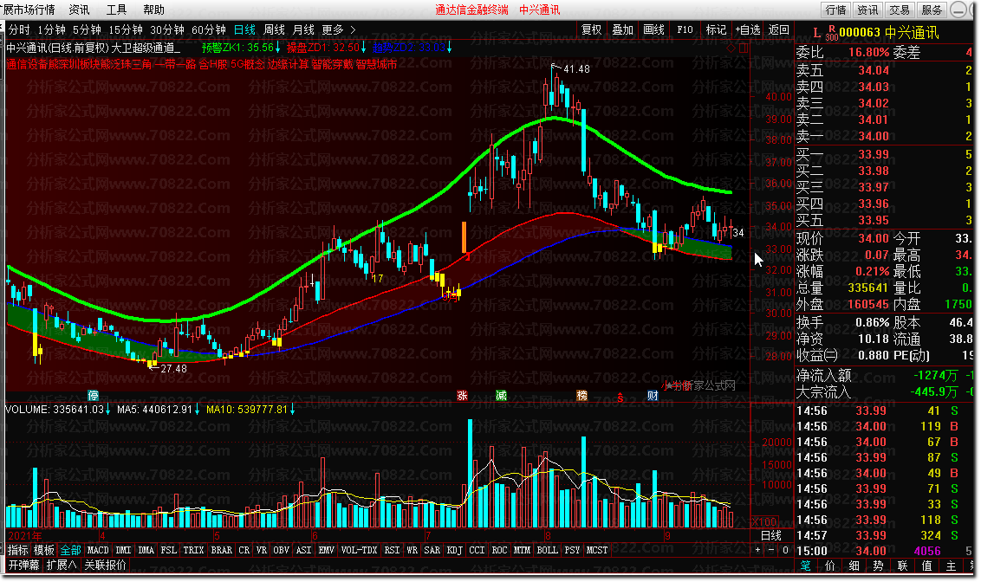Image resolution: width=981 pixels, height=582 pixels.
Task: Open the '更多' periods dropdown
Action: pyautogui.click(x=333, y=29)
